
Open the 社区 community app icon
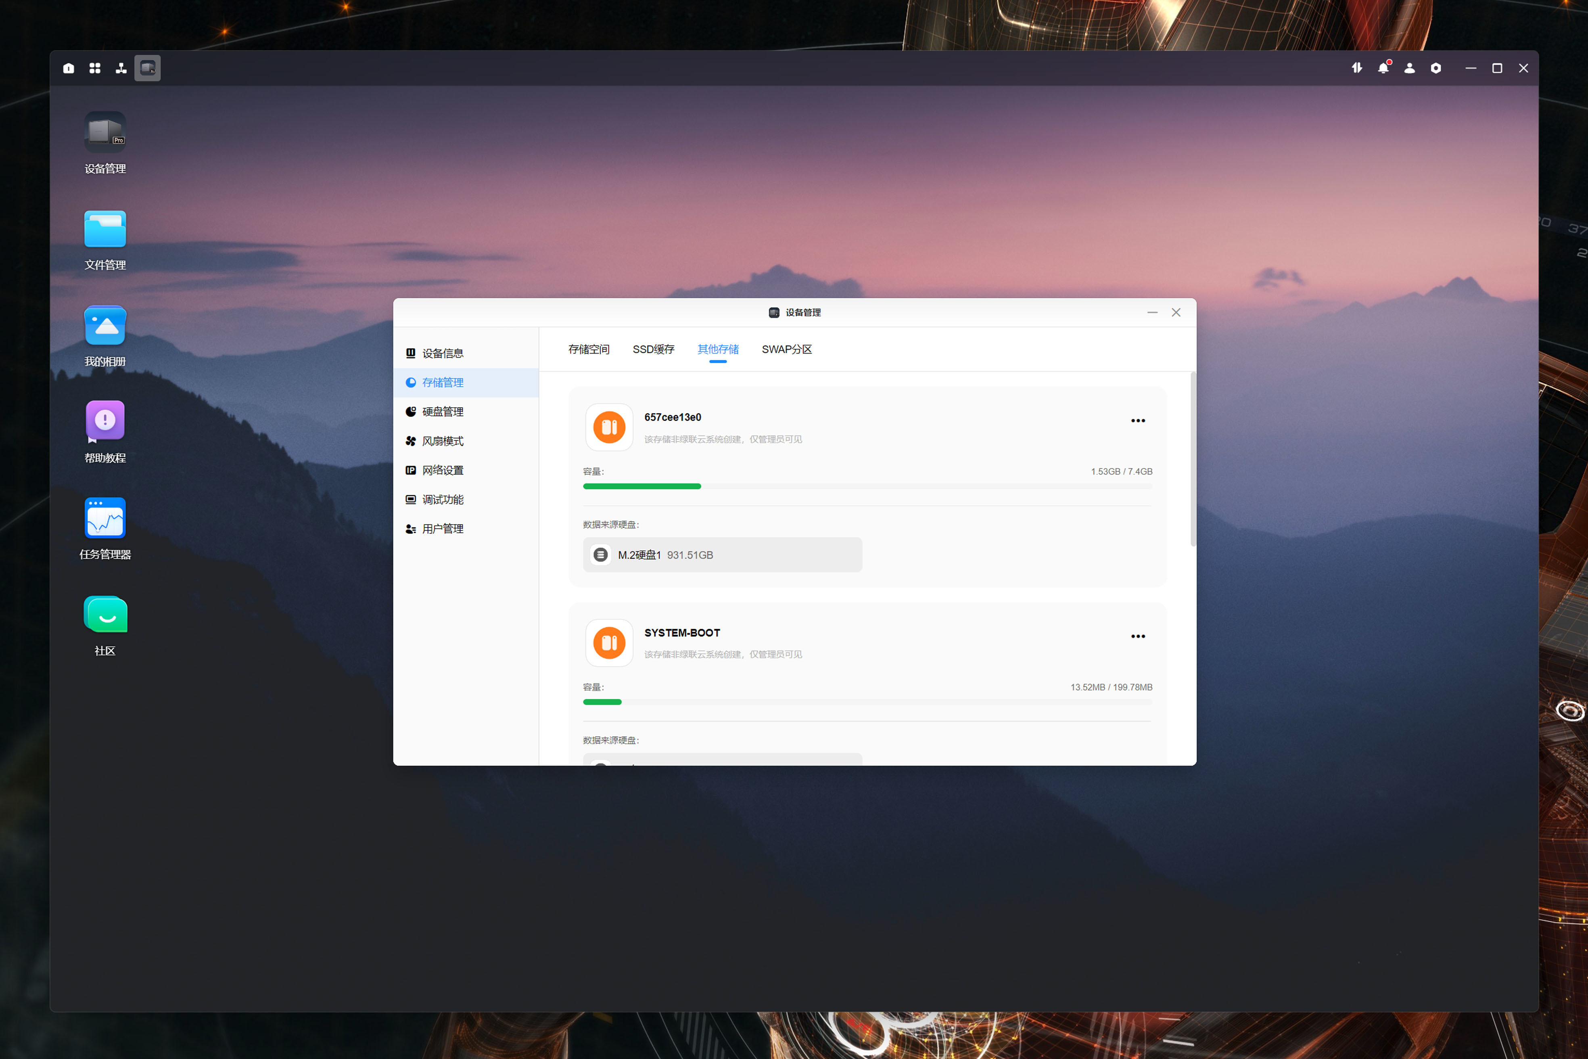pos(104,615)
